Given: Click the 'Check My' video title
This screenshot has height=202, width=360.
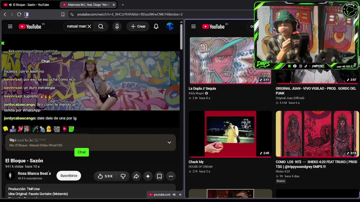Looking at the screenshot, I should click(196, 162).
